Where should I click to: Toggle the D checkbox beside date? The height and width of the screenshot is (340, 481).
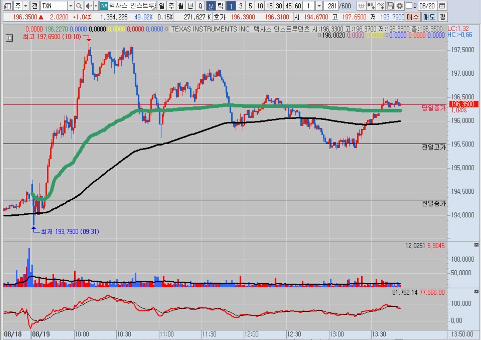409,6
